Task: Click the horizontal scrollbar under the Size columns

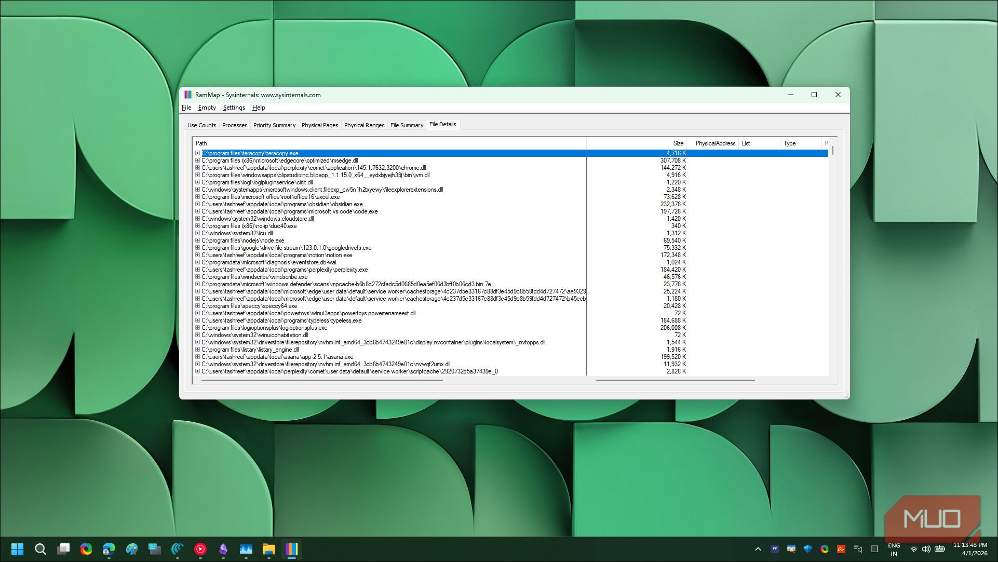Action: 675,380
